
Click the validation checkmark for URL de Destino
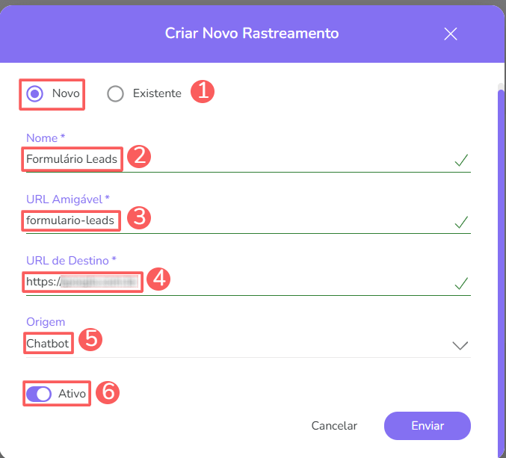(461, 282)
